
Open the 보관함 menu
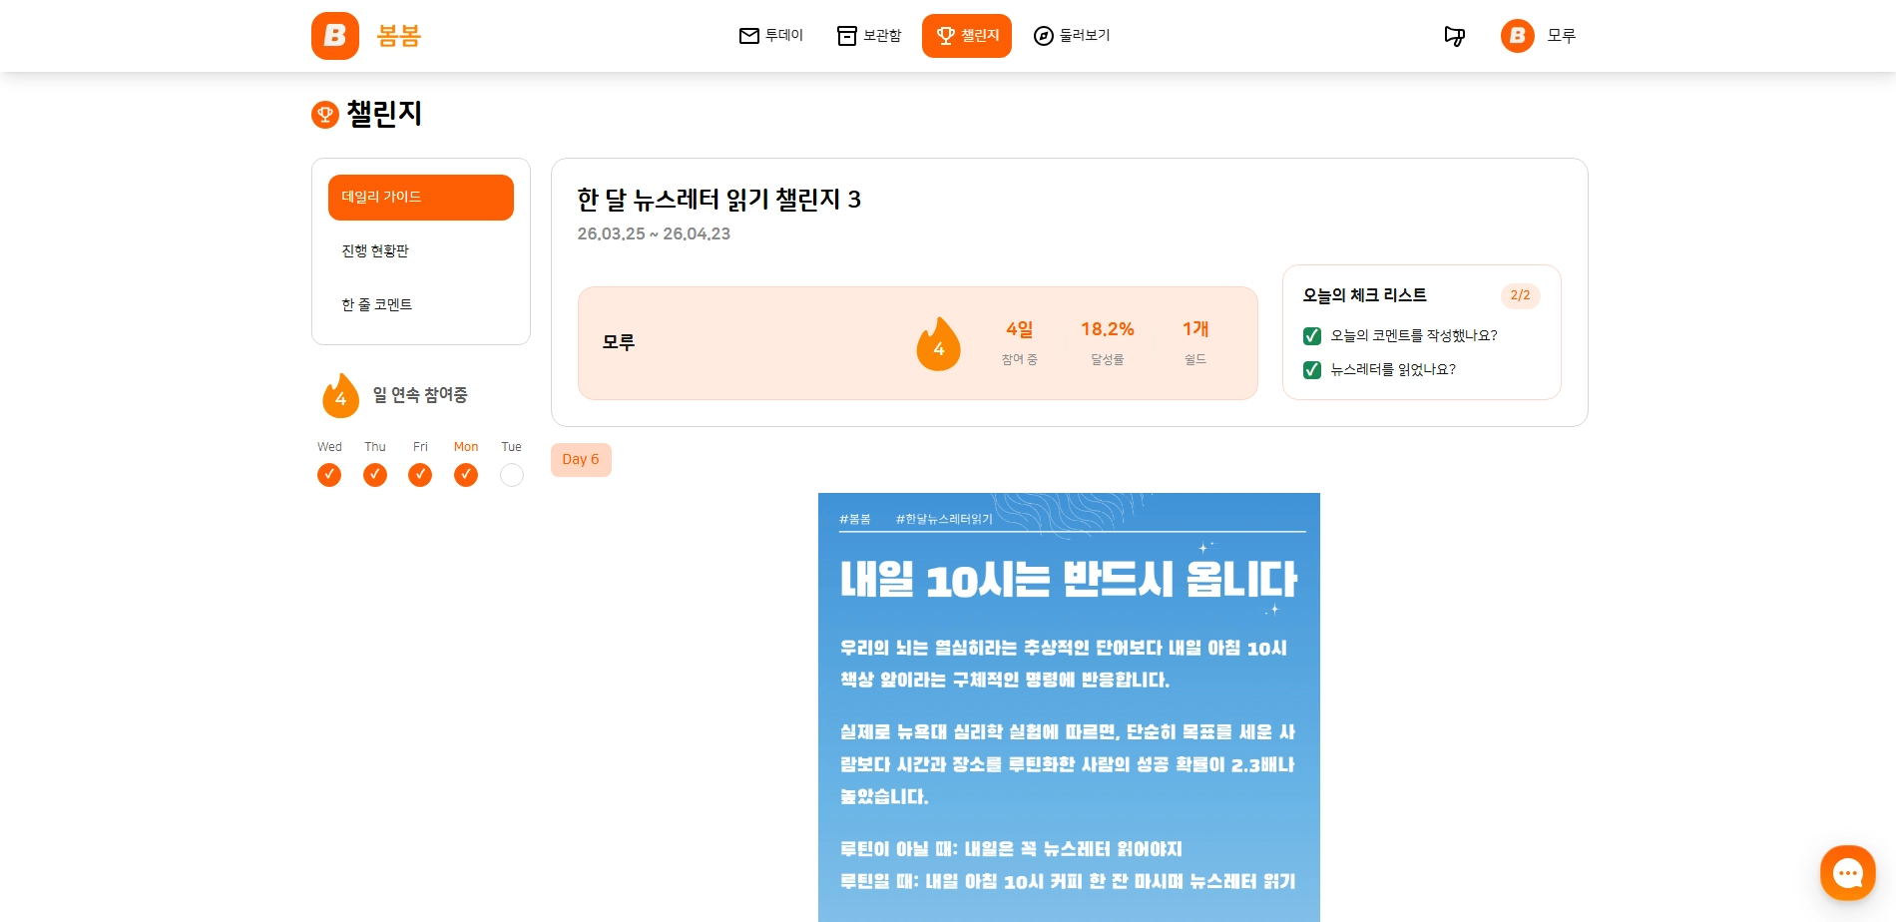click(x=869, y=36)
